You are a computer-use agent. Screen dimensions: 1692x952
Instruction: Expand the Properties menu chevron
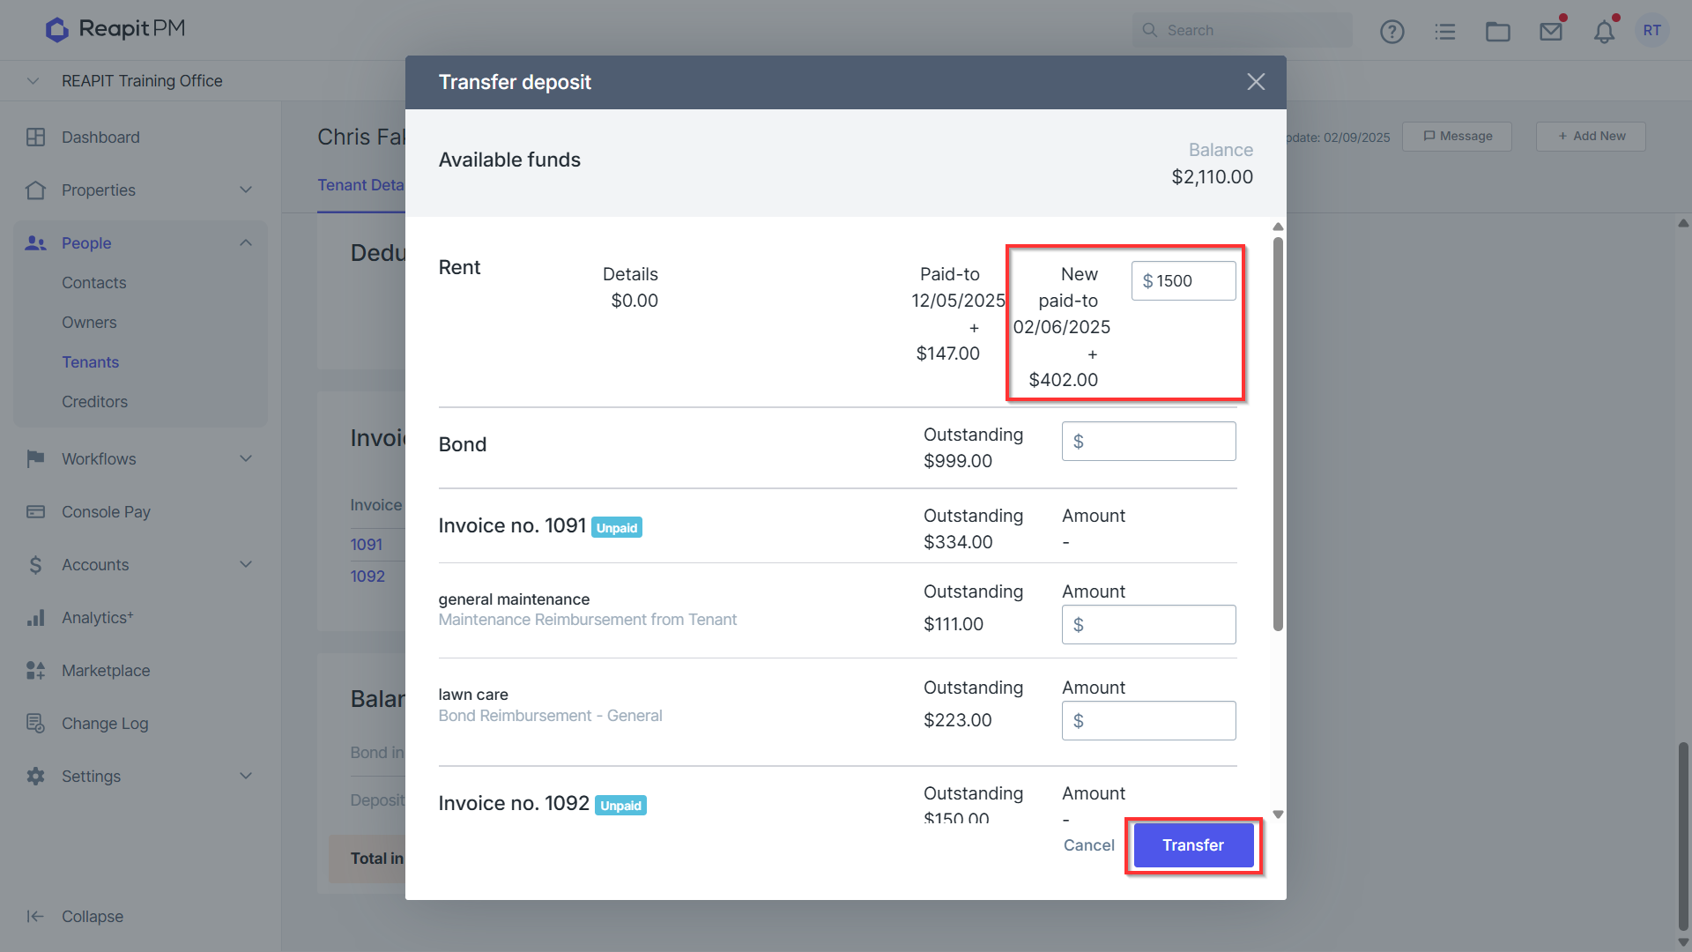[246, 190]
